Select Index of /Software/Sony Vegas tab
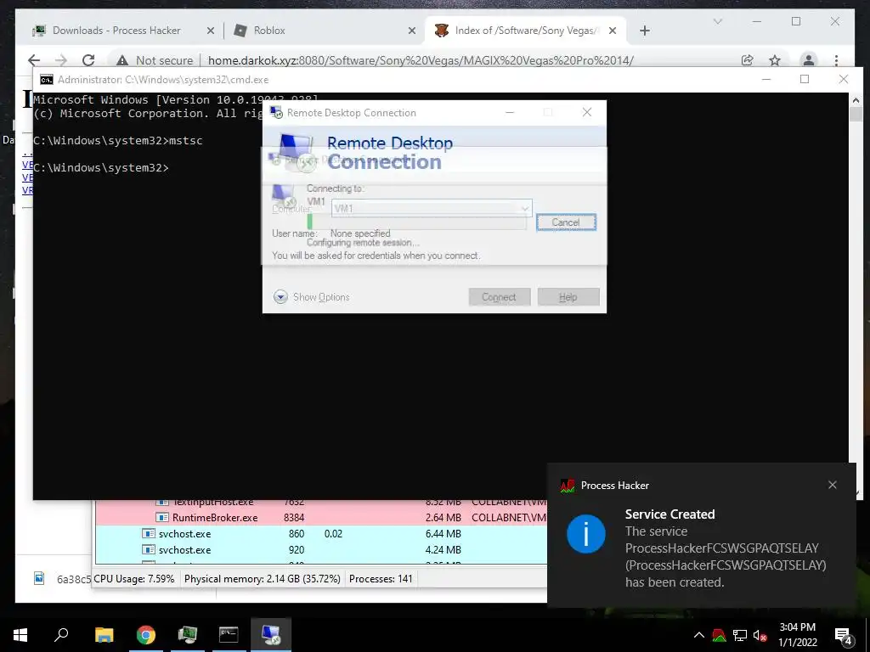Image resolution: width=870 pixels, height=652 pixels. click(526, 31)
